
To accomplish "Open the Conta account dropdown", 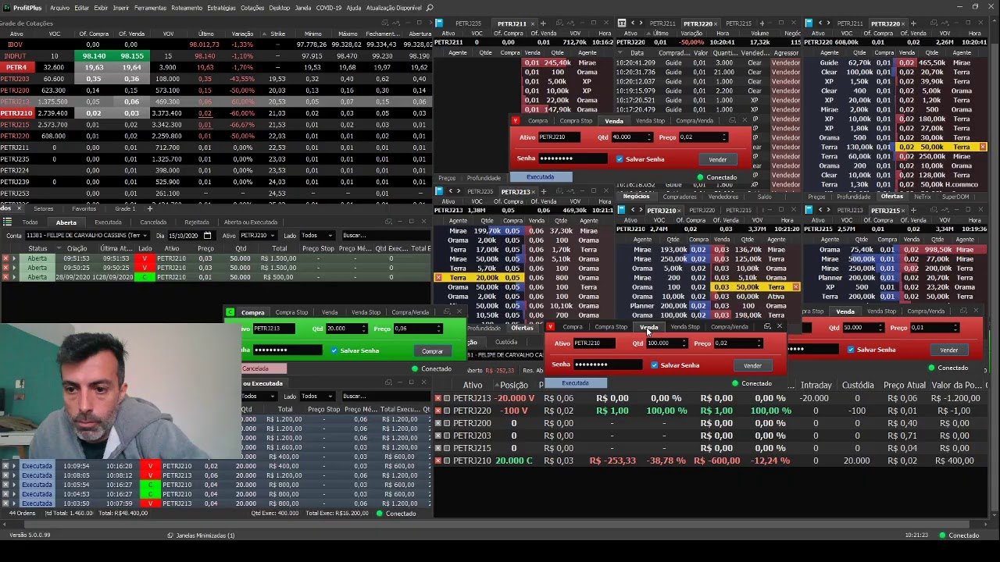I will coord(87,235).
